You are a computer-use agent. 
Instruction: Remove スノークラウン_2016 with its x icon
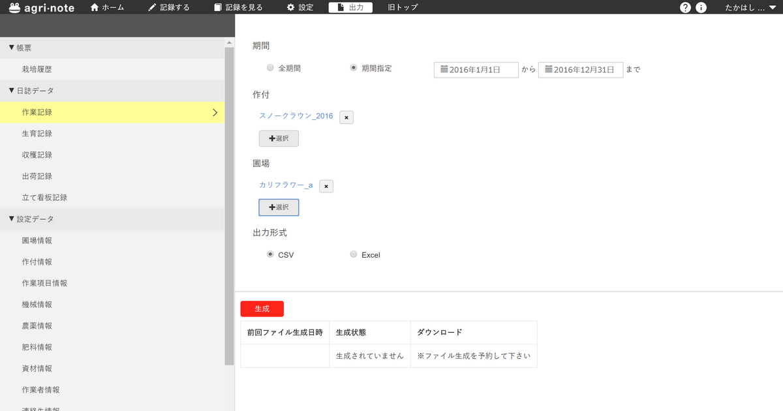pos(346,117)
